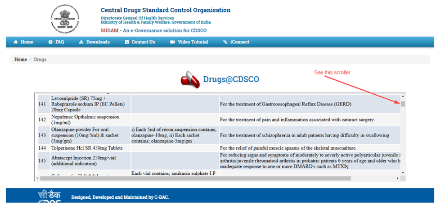Screen dimensions: 440x207
Task: Click the Drugs@CDSCO heading
Action: point(231,79)
